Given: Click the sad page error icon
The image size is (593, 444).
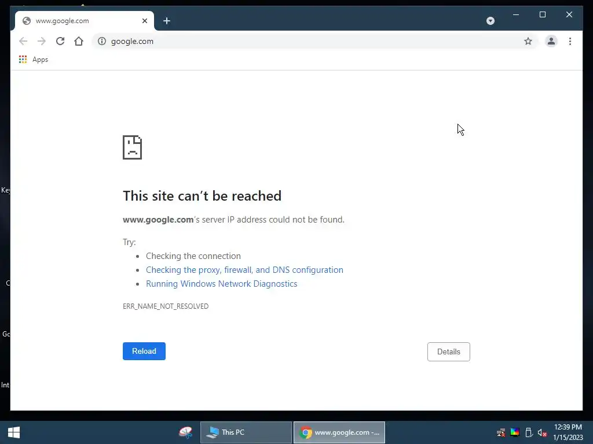Looking at the screenshot, I should coord(133,147).
